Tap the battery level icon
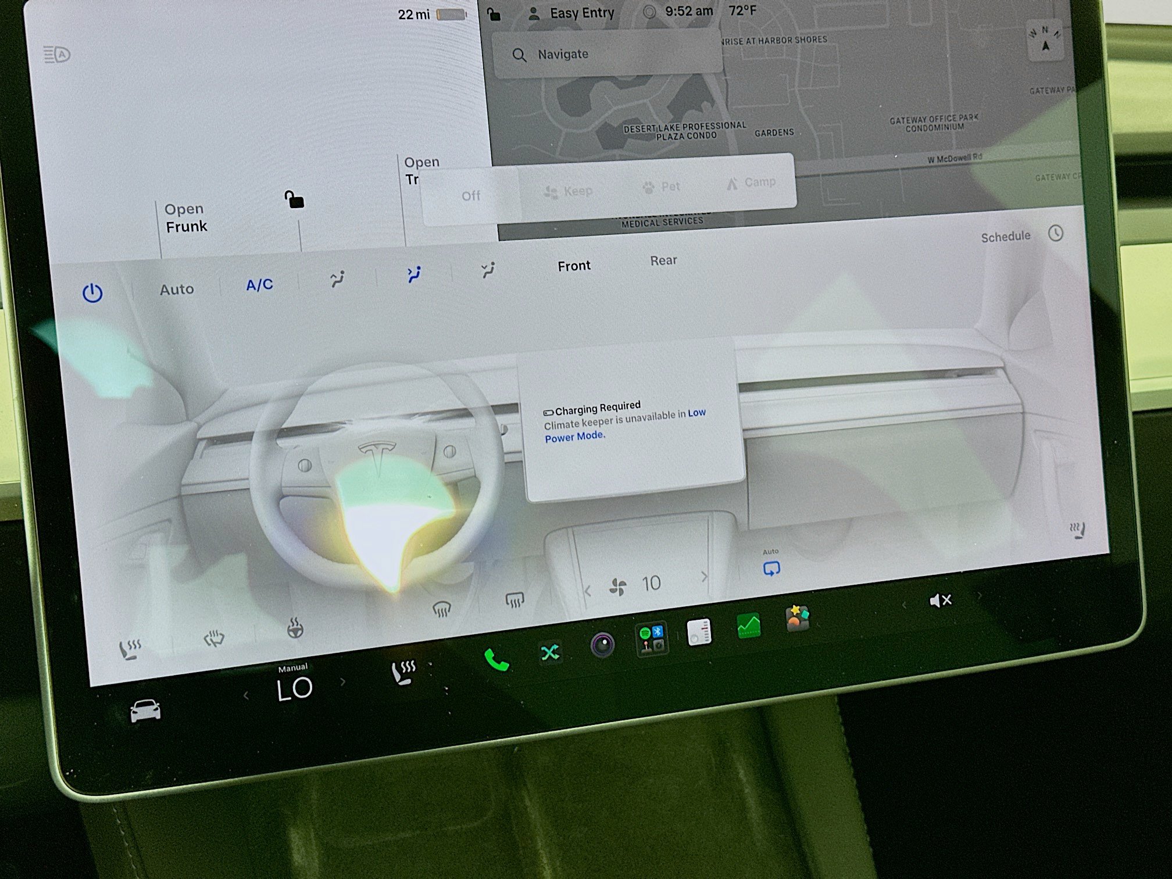The image size is (1172, 879). [x=451, y=15]
